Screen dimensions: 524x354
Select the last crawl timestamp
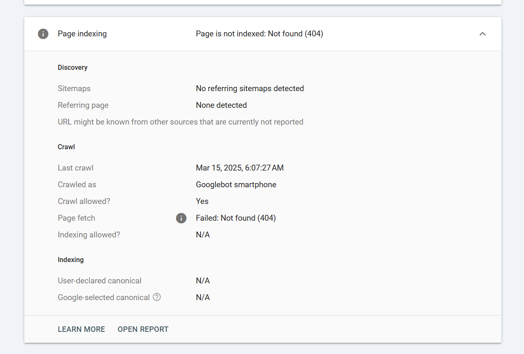[240, 168]
